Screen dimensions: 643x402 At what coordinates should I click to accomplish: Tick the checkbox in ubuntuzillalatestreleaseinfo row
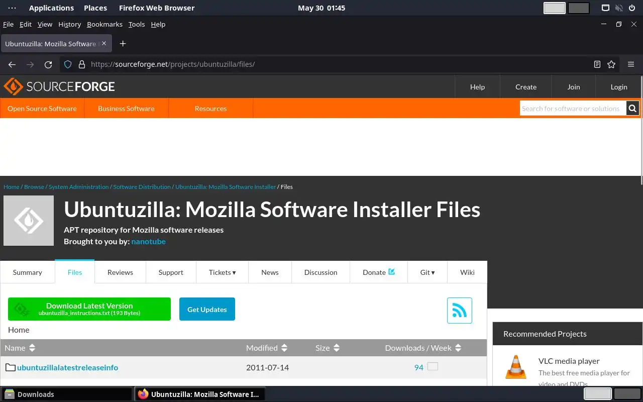point(433,366)
